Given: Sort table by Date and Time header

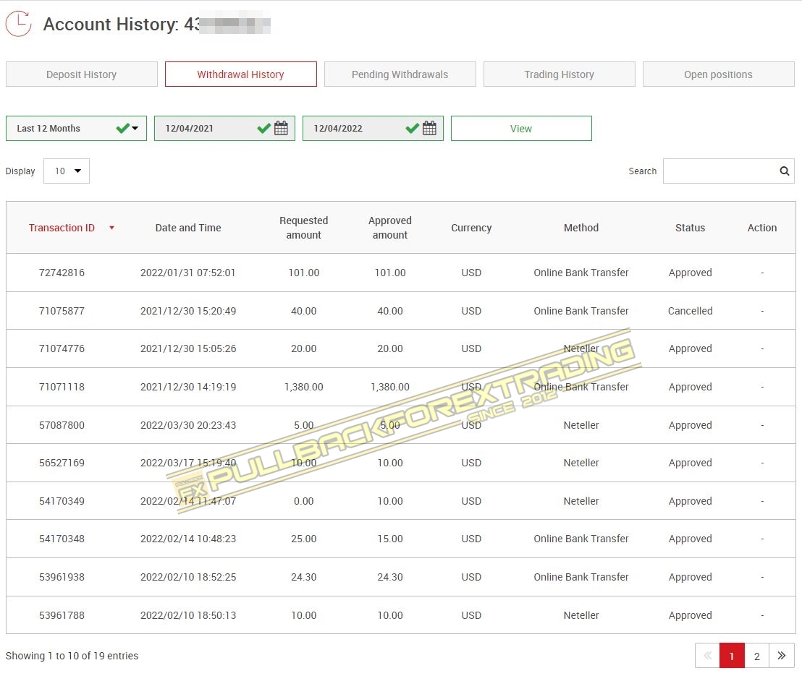Looking at the screenshot, I should tap(188, 228).
